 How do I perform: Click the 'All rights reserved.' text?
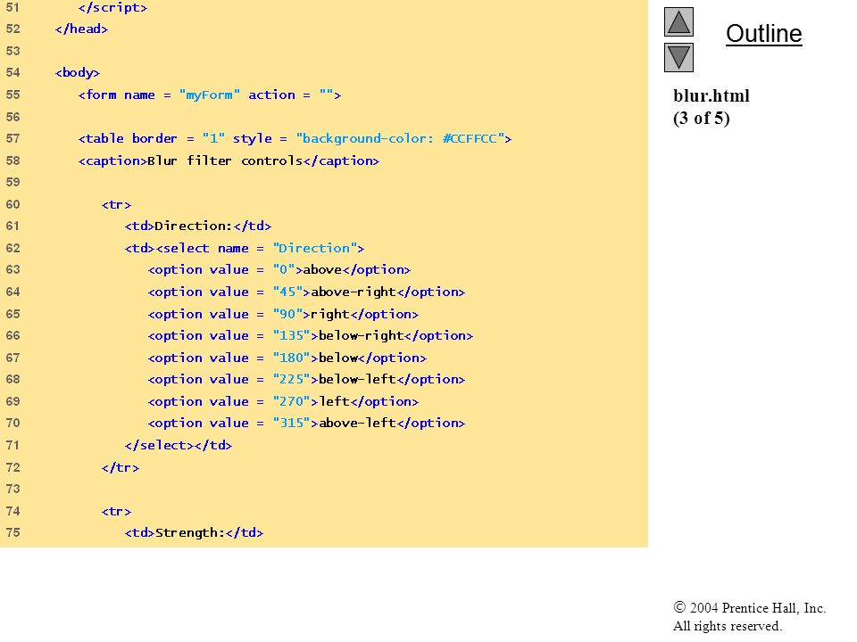727,626
